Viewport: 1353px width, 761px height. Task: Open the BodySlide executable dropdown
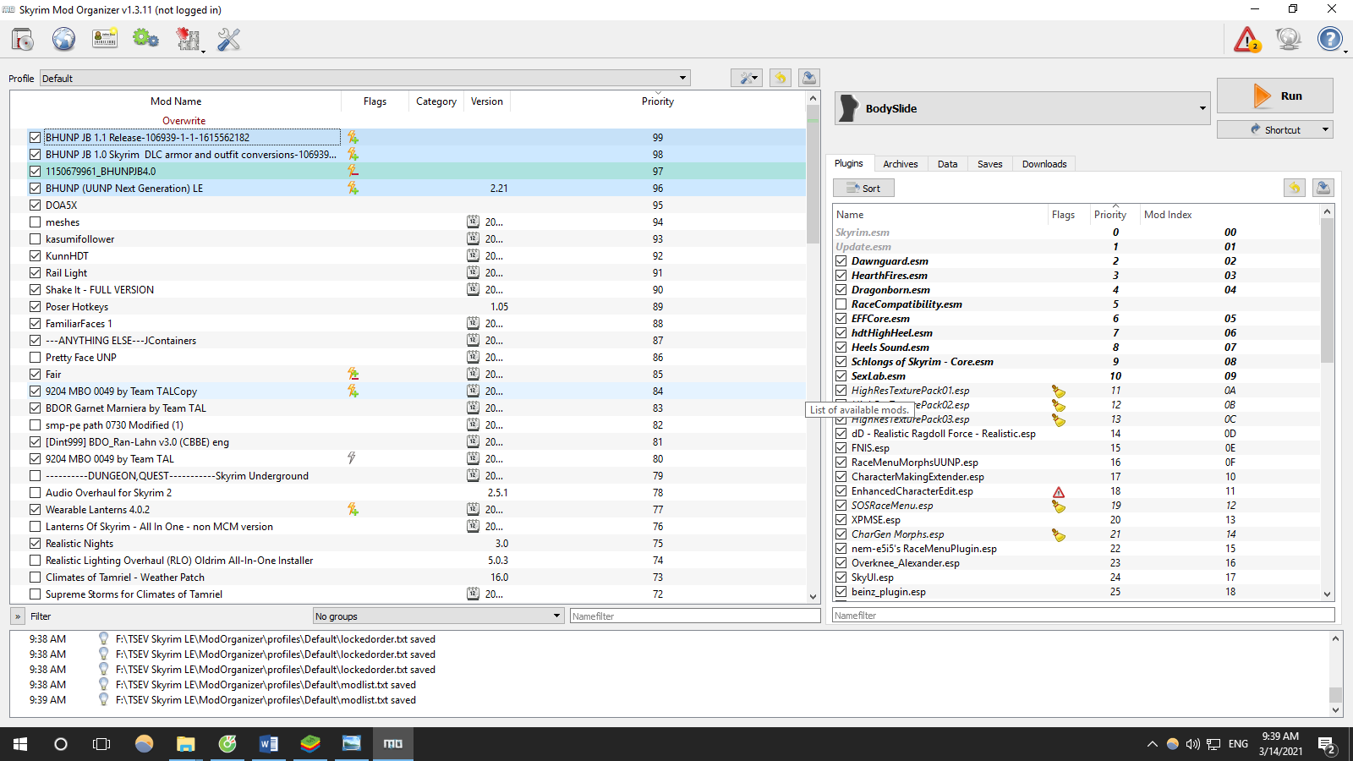(x=1022, y=108)
